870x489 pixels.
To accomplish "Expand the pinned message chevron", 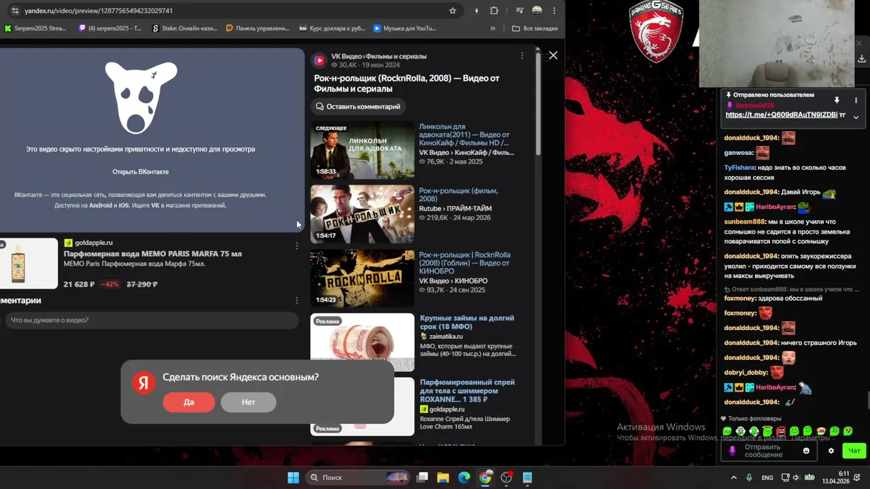I will pos(856,117).
